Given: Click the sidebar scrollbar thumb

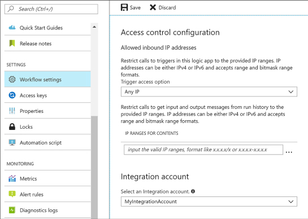Looking at the screenshot, I should click(94, 167).
